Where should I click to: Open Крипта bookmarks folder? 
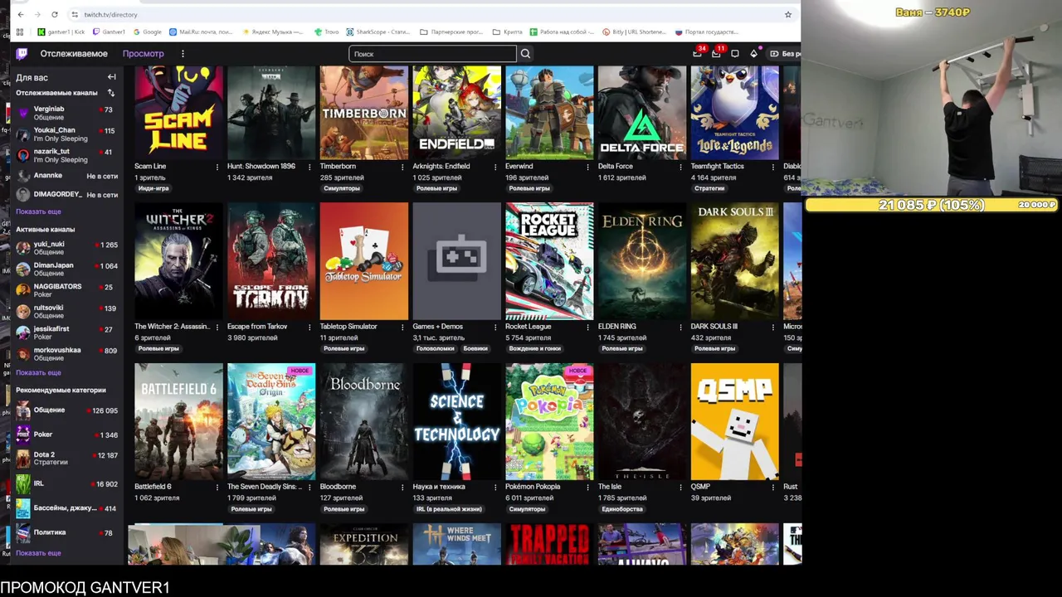click(x=508, y=32)
